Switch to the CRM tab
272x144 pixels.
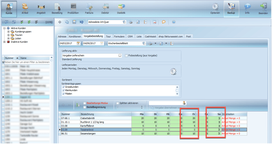[130, 37]
